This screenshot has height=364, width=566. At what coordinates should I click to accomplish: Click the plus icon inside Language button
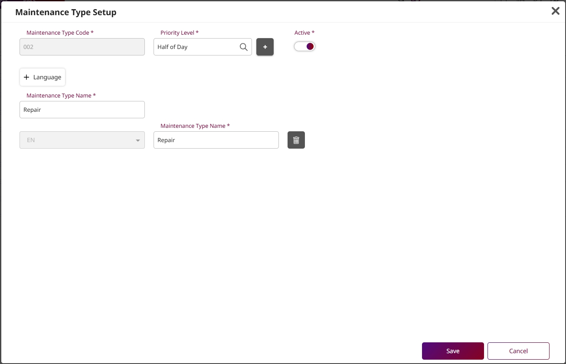(26, 77)
